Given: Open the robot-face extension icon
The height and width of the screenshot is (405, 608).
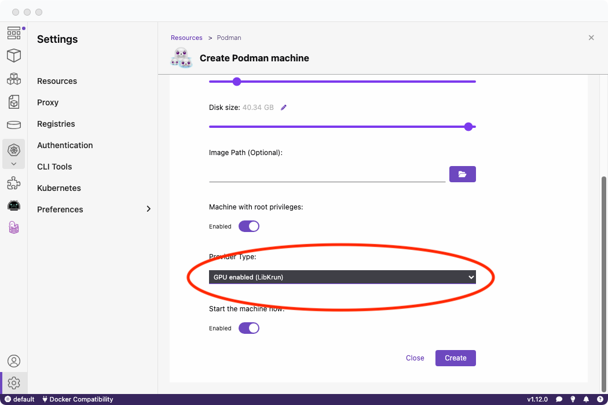Looking at the screenshot, I should click(13, 205).
